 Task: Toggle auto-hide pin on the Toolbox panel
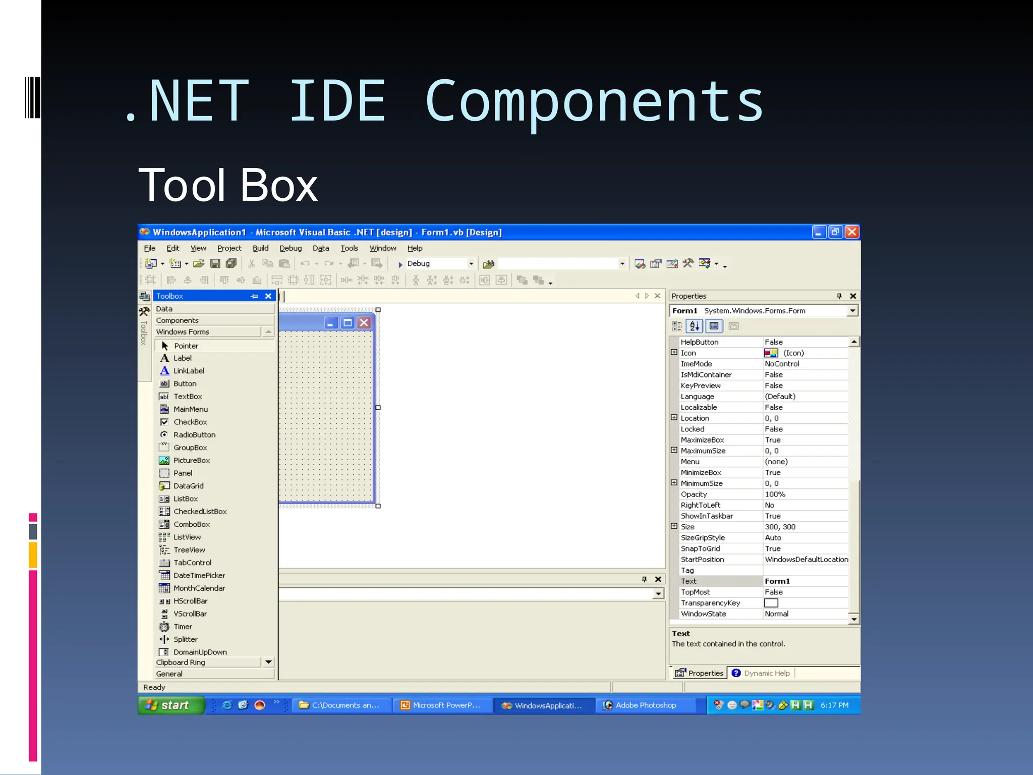click(255, 296)
